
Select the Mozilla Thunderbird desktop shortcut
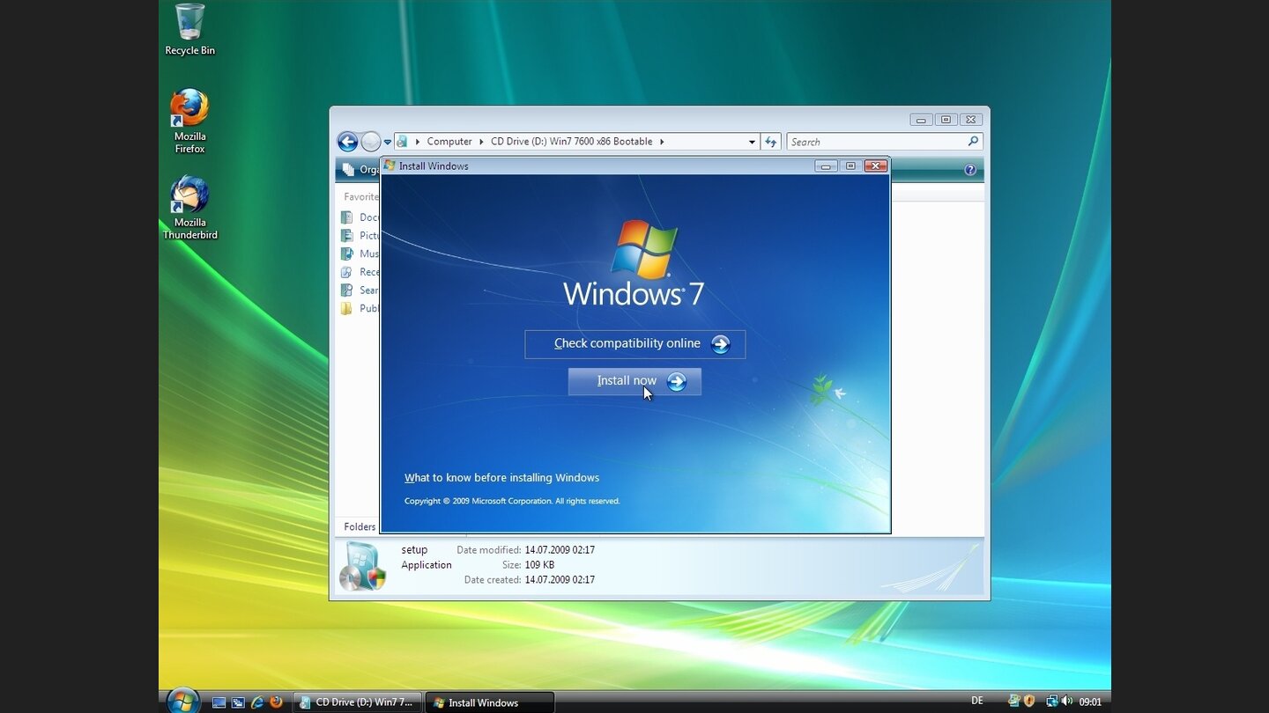(189, 208)
